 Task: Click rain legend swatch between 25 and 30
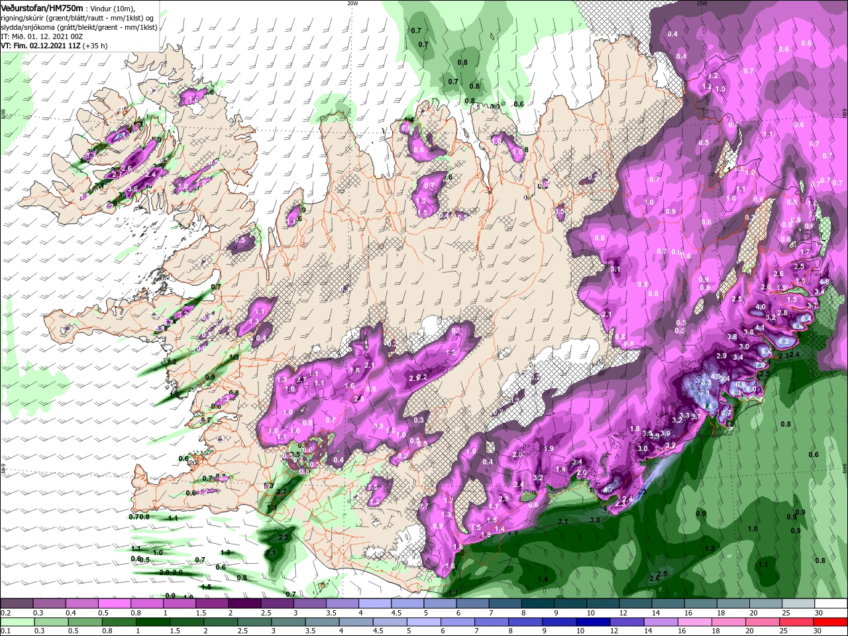point(796,622)
